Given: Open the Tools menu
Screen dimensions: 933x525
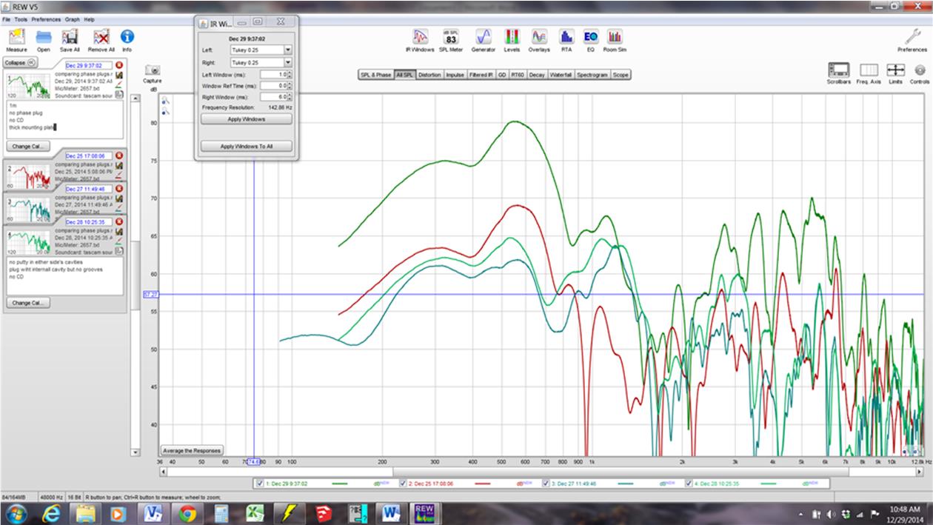Looking at the screenshot, I should tap(21, 19).
